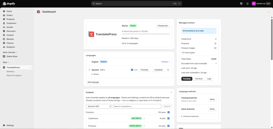Click the pin dot next to TranslatePress

click(30, 68)
